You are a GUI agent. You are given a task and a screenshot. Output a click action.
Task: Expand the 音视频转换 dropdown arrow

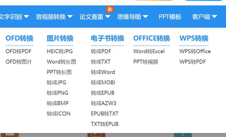(x=70, y=17)
